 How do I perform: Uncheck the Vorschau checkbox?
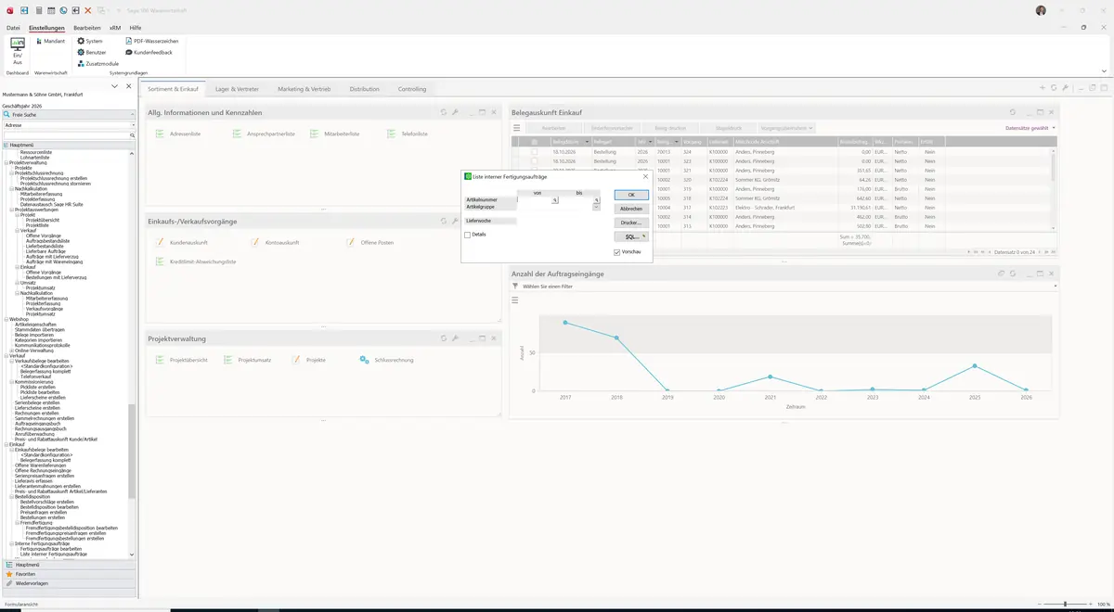pyautogui.click(x=617, y=252)
